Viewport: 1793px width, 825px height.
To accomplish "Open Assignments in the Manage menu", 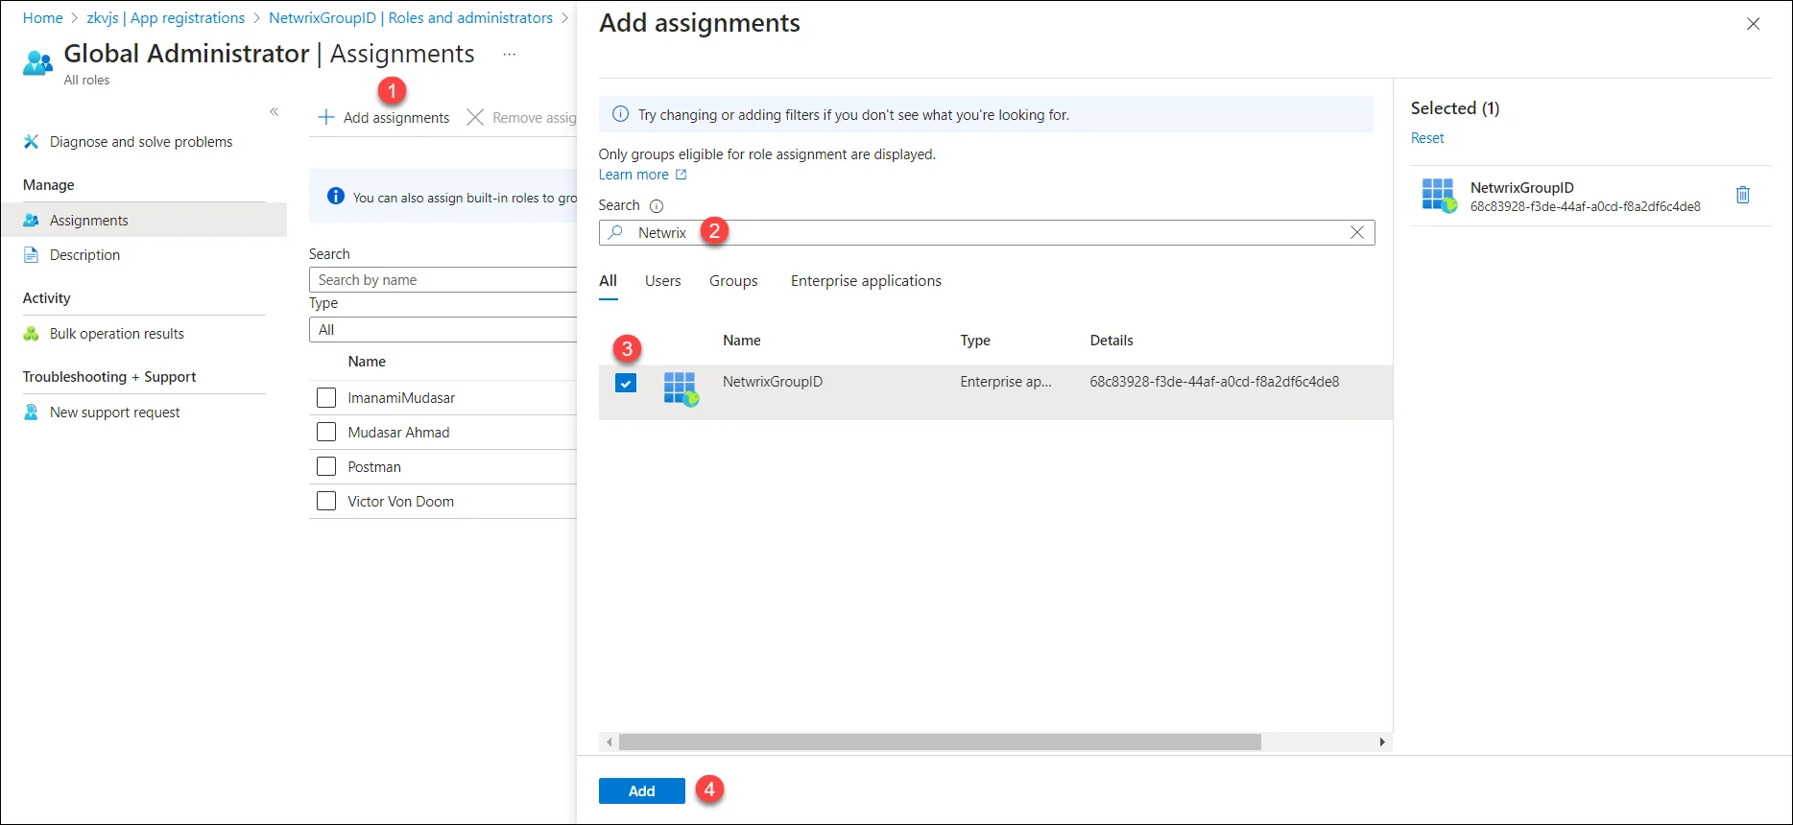I will (144, 220).
